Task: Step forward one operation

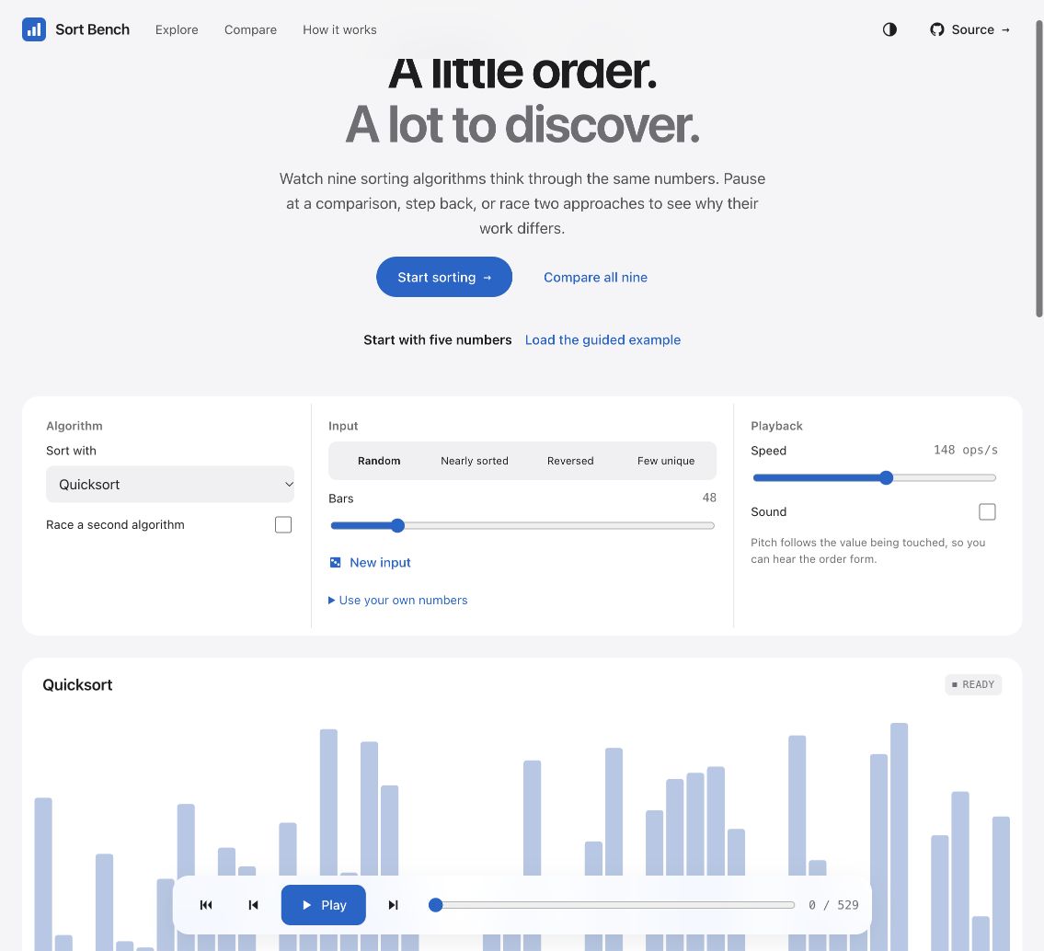Action: [x=393, y=905]
